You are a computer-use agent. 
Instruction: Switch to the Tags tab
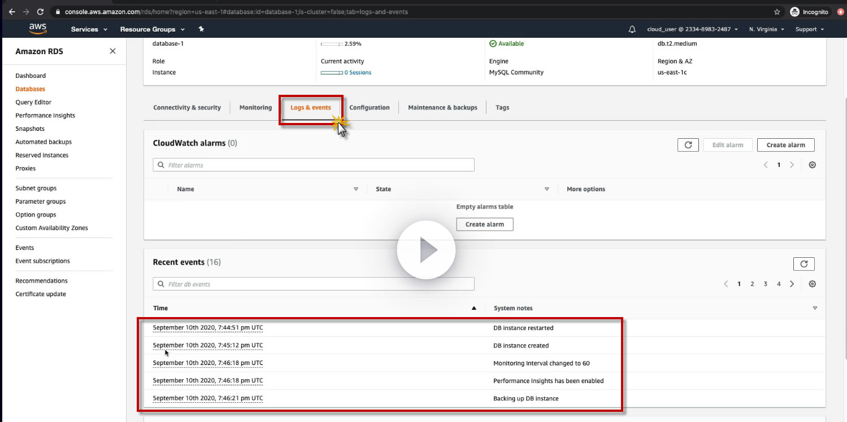click(502, 107)
